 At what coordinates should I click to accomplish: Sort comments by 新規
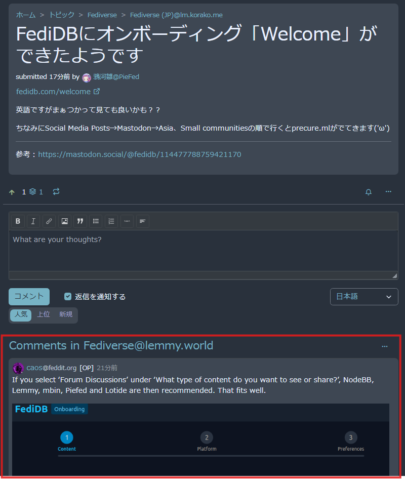click(66, 314)
